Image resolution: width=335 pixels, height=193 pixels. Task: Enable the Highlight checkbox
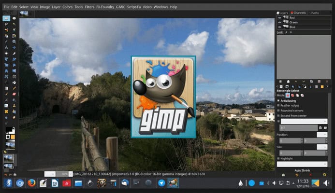pos(278,158)
